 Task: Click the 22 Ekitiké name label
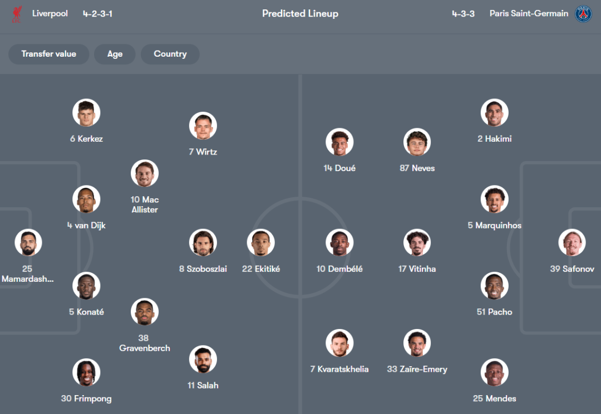[x=261, y=269]
